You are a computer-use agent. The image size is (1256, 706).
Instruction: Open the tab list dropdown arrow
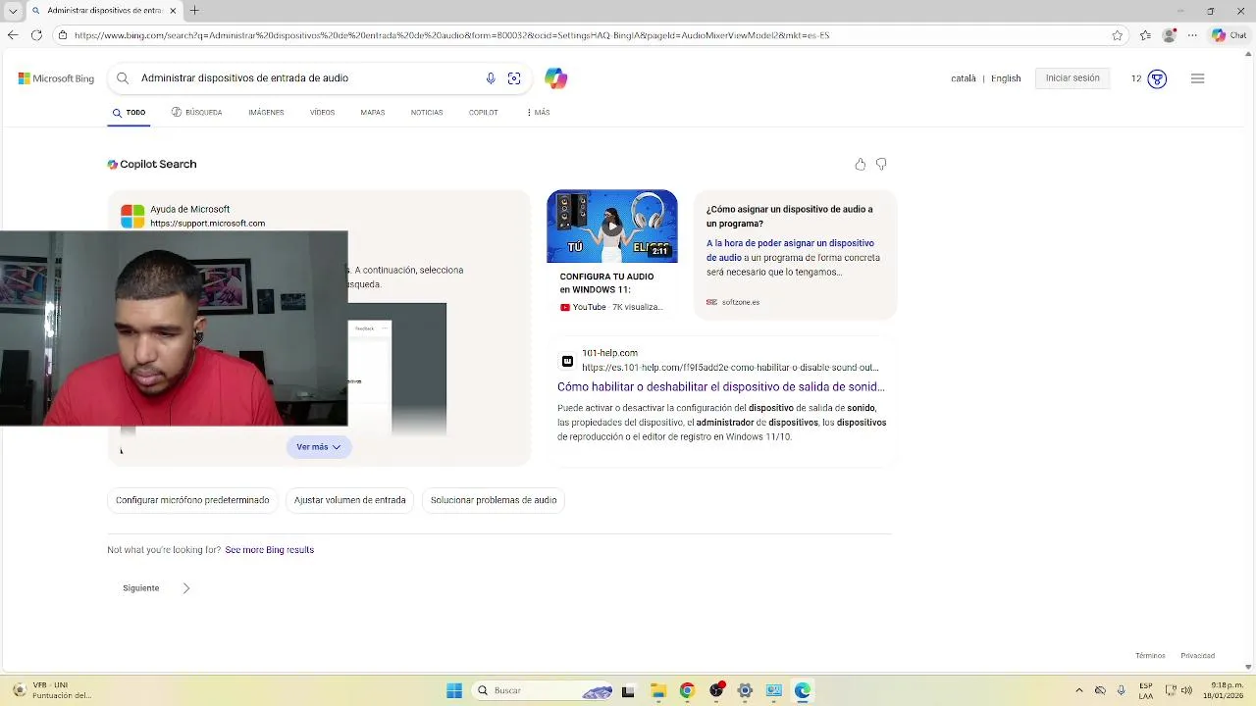pos(13,11)
